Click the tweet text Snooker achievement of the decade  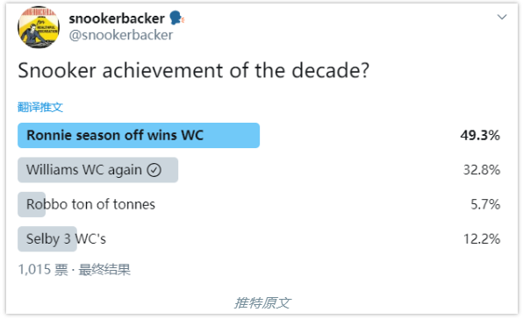[193, 71]
